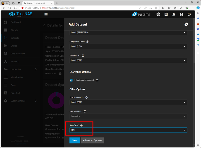Click the user account icon
Viewport: 201px width, 148px height.
click(x=181, y=14)
